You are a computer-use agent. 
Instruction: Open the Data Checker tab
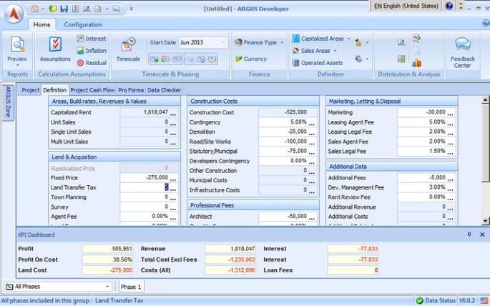(x=165, y=91)
